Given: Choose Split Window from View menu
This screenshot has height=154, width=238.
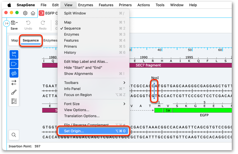Looking at the screenshot, I should [93, 13].
